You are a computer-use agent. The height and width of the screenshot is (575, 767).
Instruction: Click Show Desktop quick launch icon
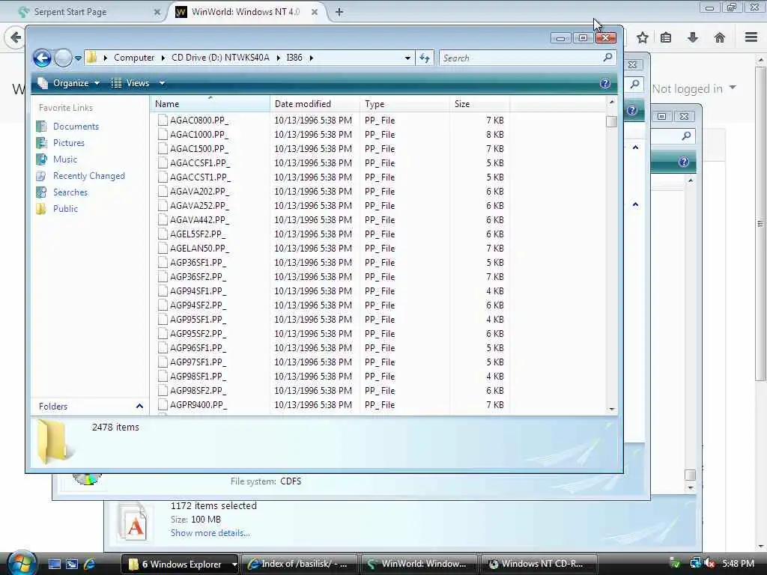[55, 564]
